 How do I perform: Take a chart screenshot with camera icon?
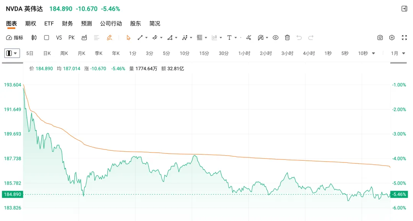380,37
